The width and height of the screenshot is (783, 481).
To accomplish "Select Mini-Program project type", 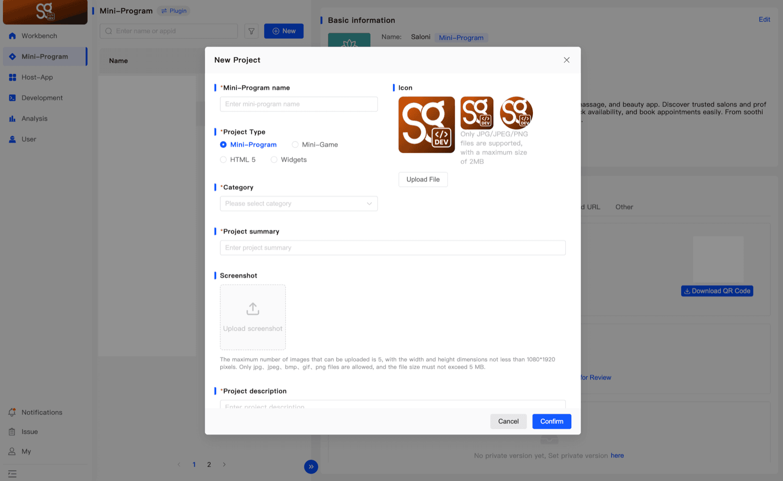I will click(248, 145).
